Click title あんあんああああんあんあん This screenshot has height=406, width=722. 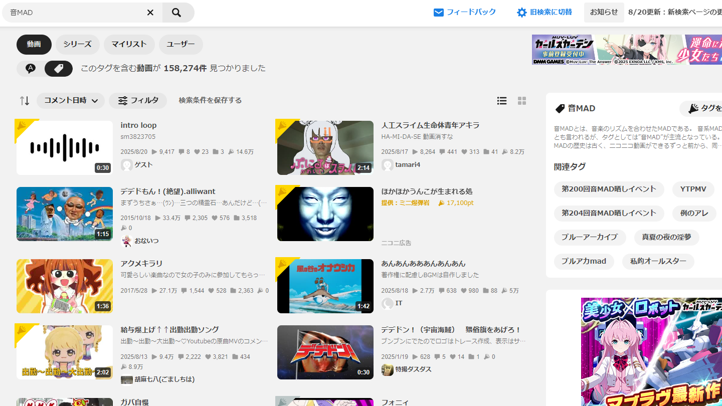pyautogui.click(x=424, y=264)
